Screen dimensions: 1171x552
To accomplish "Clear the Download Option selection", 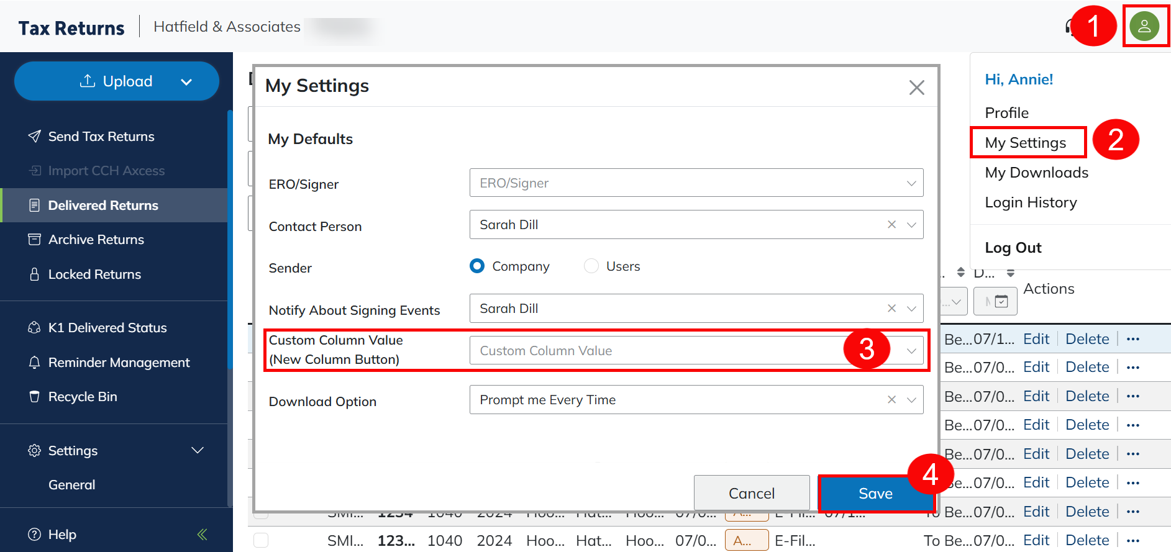I will point(891,400).
